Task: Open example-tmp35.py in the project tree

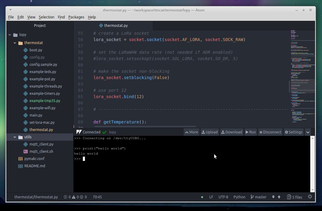Action: [45, 101]
